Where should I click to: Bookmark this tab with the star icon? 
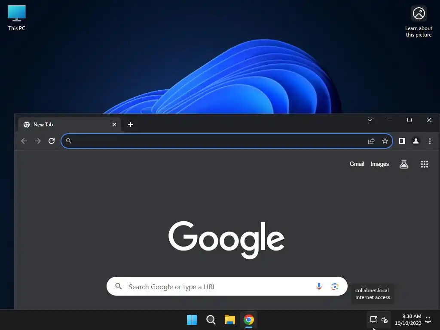tap(385, 141)
